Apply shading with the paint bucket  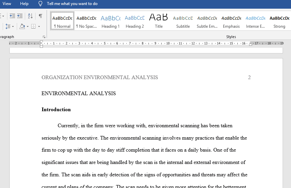(x=22, y=26)
